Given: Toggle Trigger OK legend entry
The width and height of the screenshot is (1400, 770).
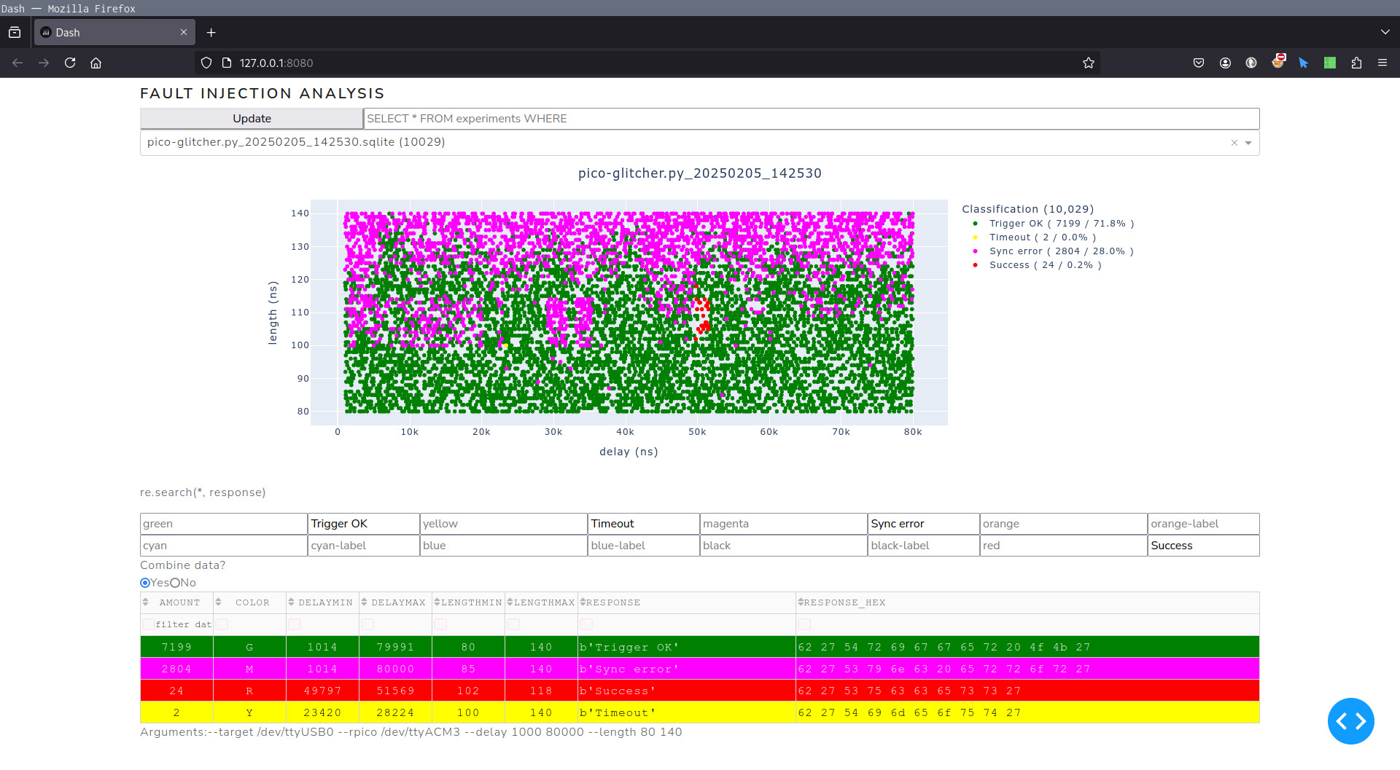Looking at the screenshot, I should pyautogui.click(x=1053, y=224).
